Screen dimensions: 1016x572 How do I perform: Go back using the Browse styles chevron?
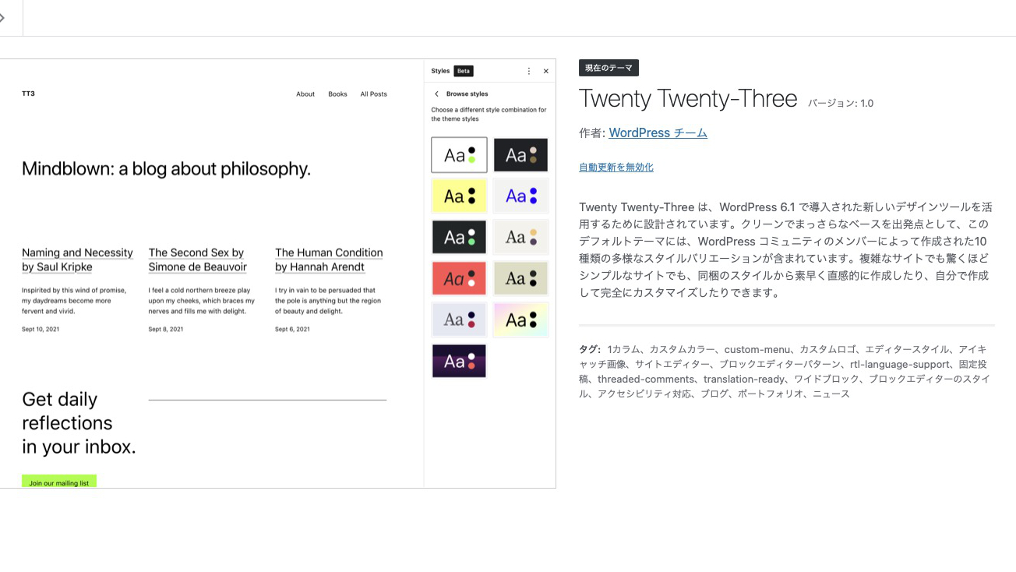[436, 92]
